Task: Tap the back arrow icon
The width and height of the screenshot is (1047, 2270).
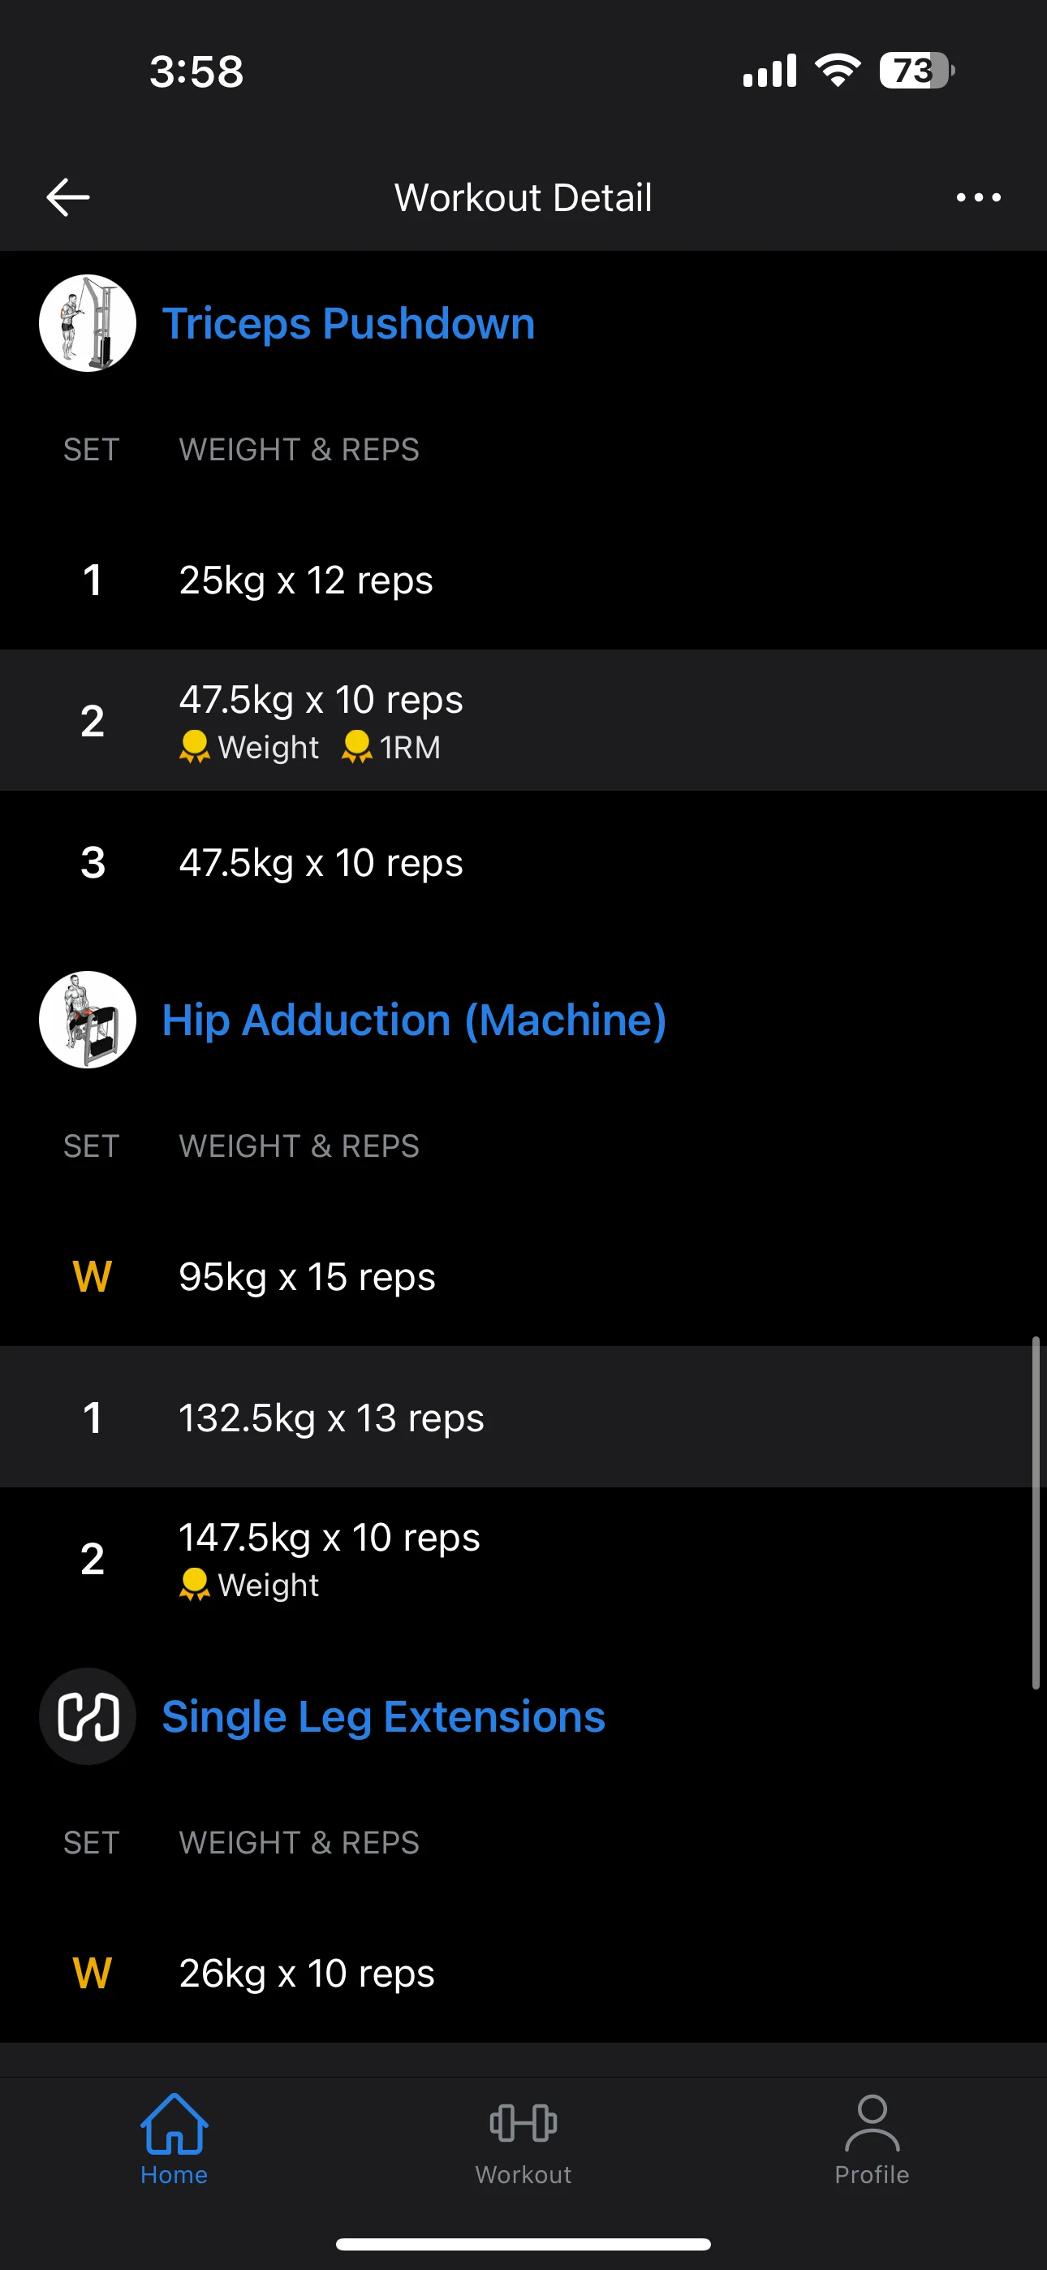Action: pos(68,196)
